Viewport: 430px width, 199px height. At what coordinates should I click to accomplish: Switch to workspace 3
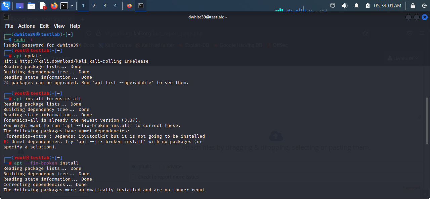pos(104,6)
